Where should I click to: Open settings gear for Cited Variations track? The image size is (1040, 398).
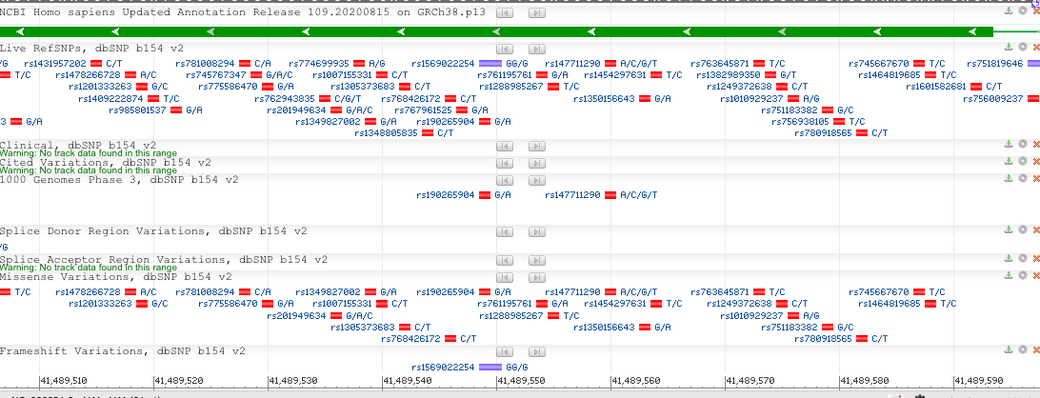pyautogui.click(x=1023, y=162)
